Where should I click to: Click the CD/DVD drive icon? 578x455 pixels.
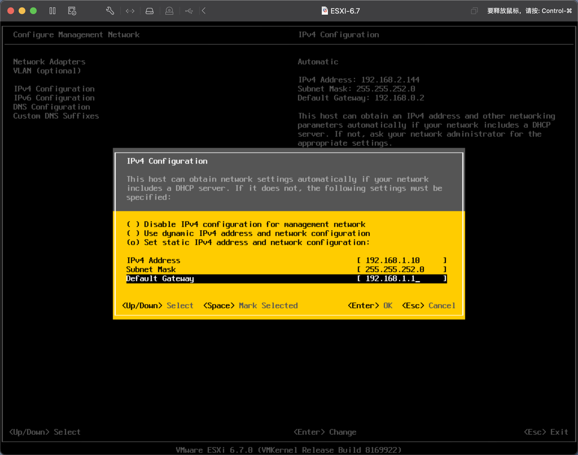click(169, 11)
